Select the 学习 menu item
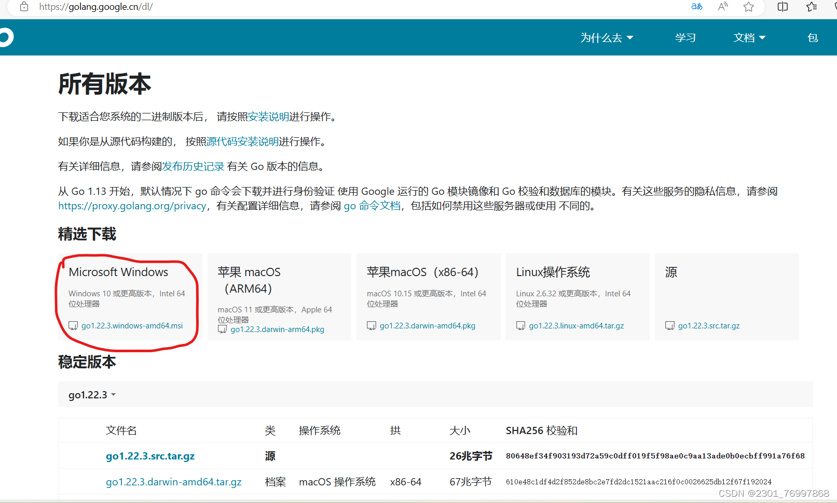The image size is (837, 503). pos(685,37)
